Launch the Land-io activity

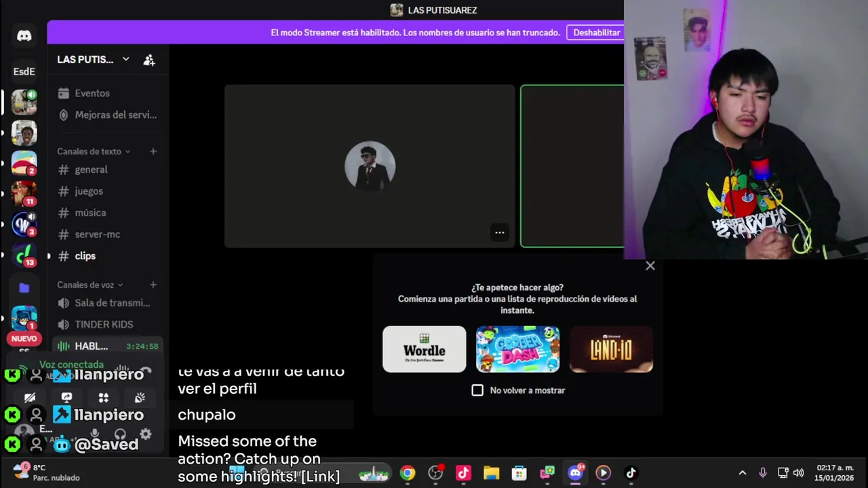(612, 349)
